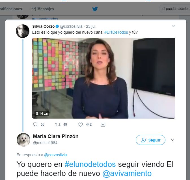Screen dimensions: 190x180
Task: Click the blue verified badge next to Silvia Corzo
Action: point(57,26)
